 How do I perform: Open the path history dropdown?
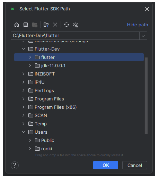pyautogui.click(x=143, y=36)
